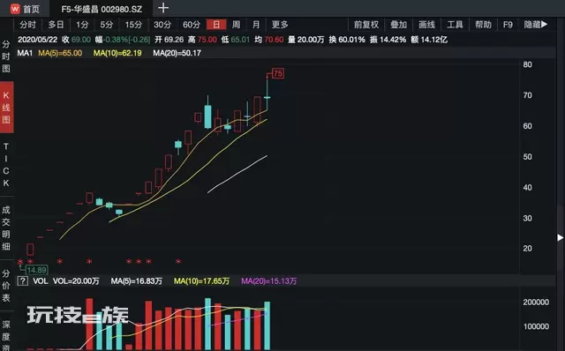Expand right side panel with white arrow

click(561, 237)
